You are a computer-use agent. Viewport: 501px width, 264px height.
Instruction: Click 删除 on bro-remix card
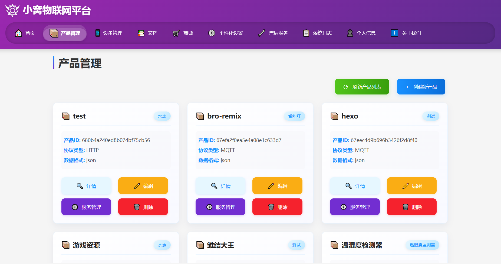[277, 207]
